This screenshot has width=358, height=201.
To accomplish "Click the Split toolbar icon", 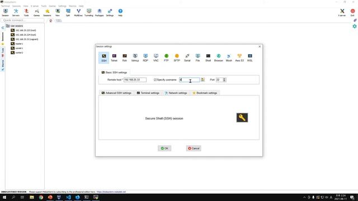I will pyautogui.click(x=68, y=12).
